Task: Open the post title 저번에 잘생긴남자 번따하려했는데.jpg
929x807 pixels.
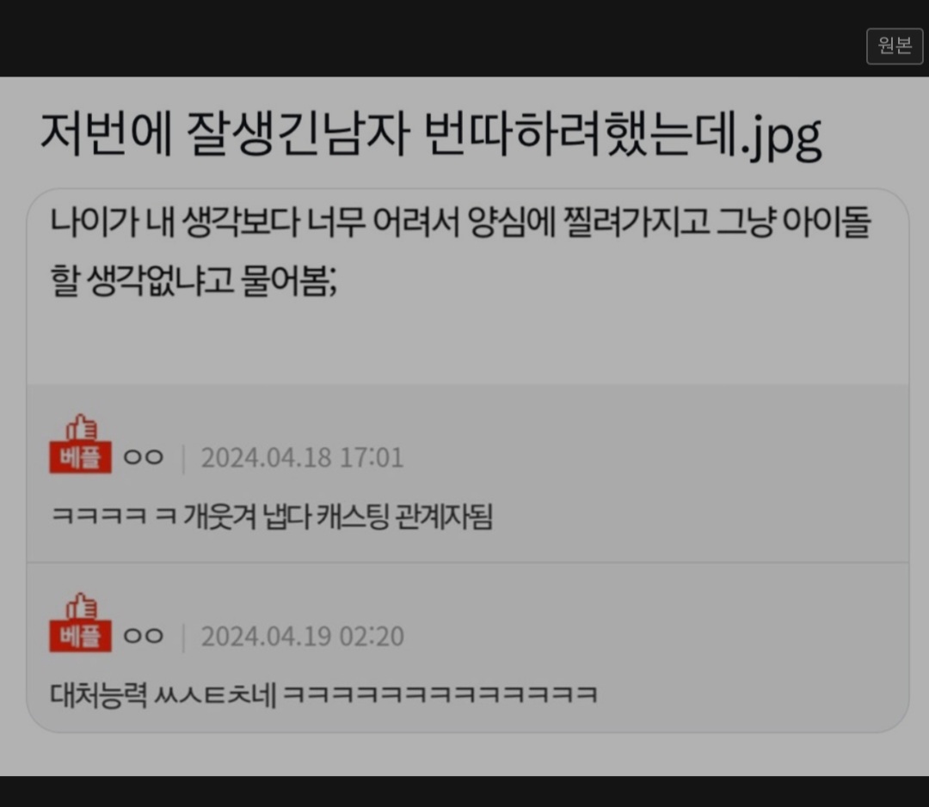Action: (x=431, y=135)
